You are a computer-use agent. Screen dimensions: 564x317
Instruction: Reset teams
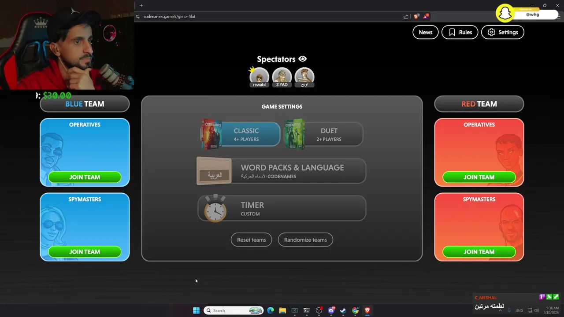252,240
